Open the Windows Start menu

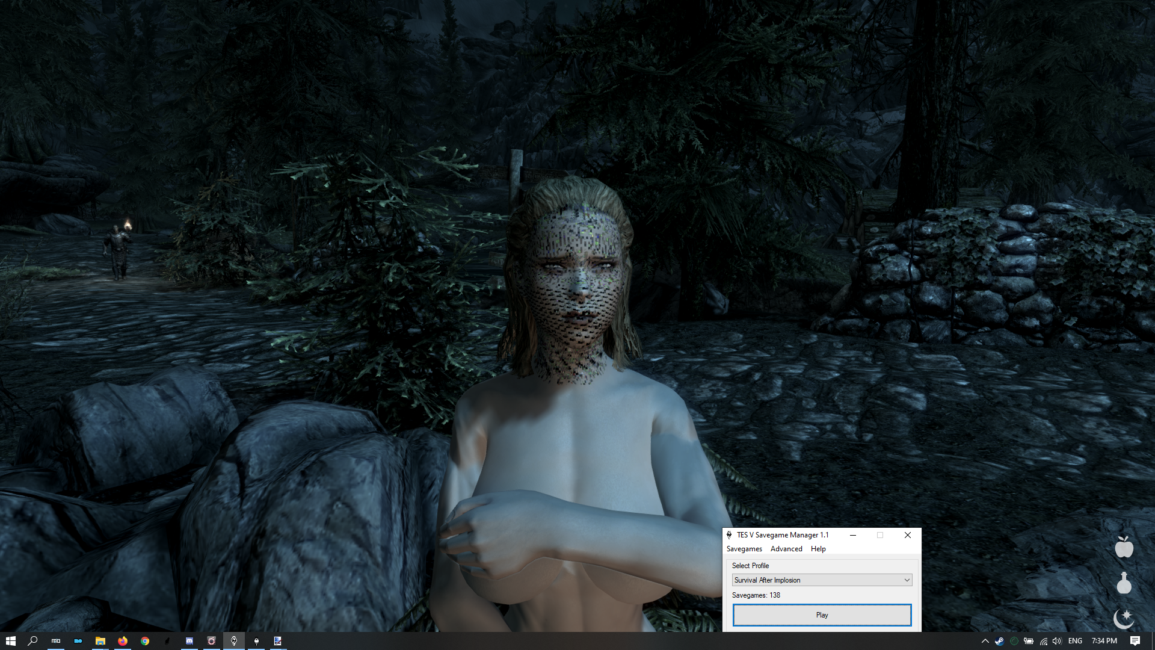10,641
